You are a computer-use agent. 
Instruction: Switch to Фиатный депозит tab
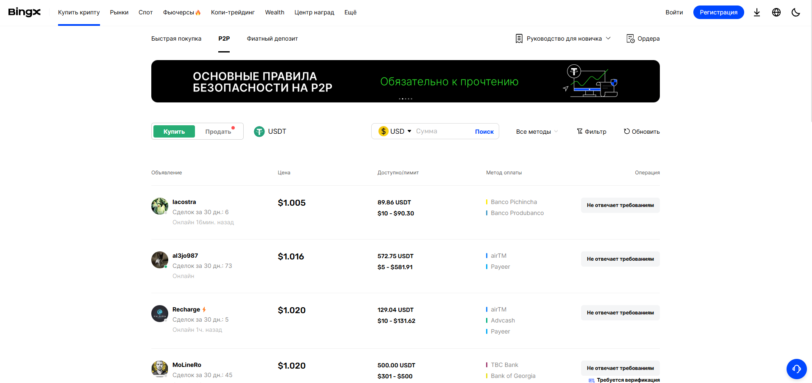click(x=273, y=39)
